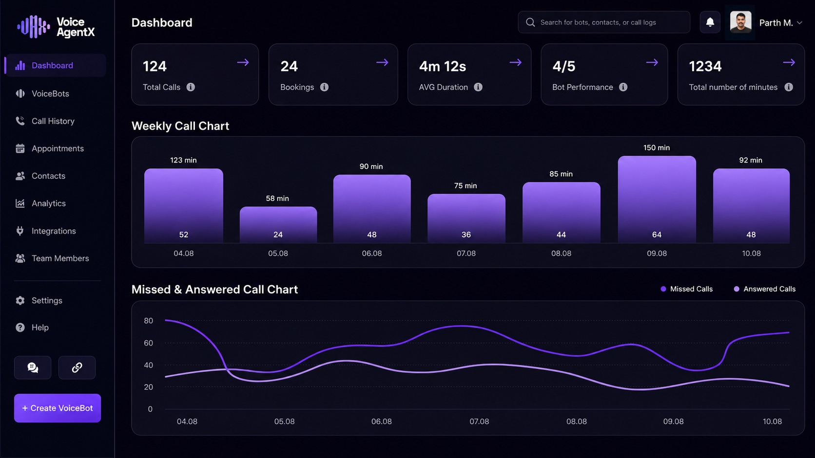
Task: Click the Appointments calendar icon
Action: 20,148
